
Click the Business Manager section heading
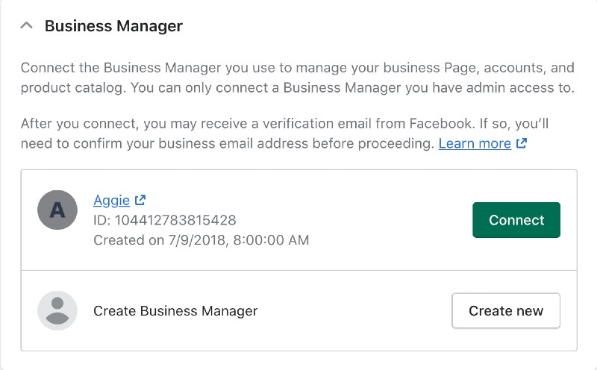[x=113, y=26]
